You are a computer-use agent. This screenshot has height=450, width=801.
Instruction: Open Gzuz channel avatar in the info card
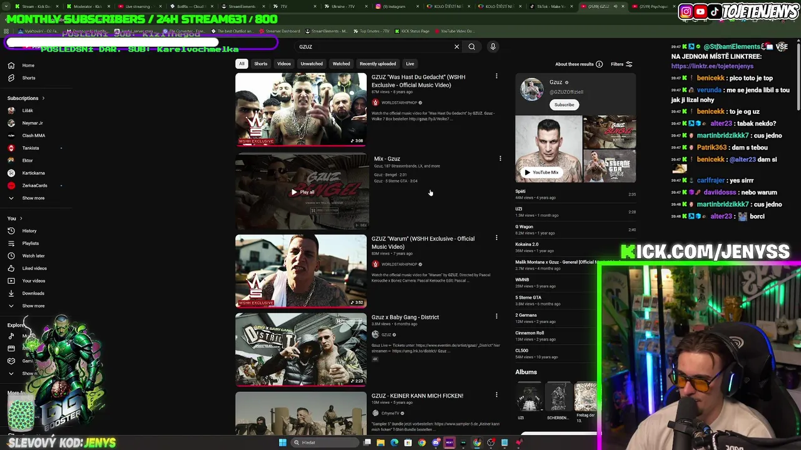pos(532,89)
